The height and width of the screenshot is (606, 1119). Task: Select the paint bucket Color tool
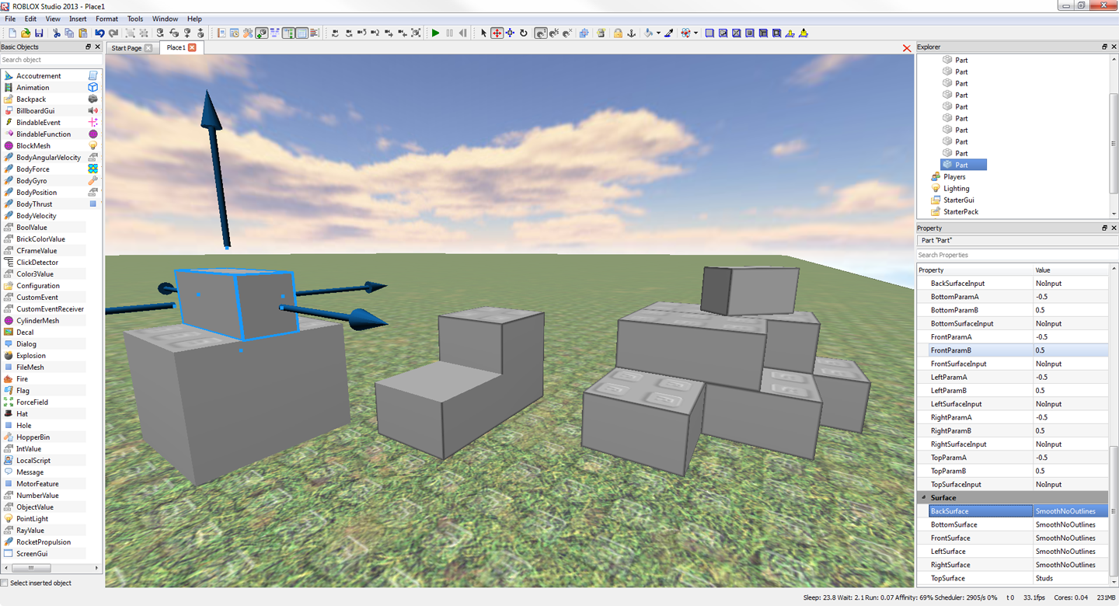(x=648, y=33)
